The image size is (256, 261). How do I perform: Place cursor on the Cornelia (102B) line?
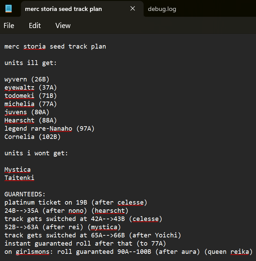click(33, 137)
